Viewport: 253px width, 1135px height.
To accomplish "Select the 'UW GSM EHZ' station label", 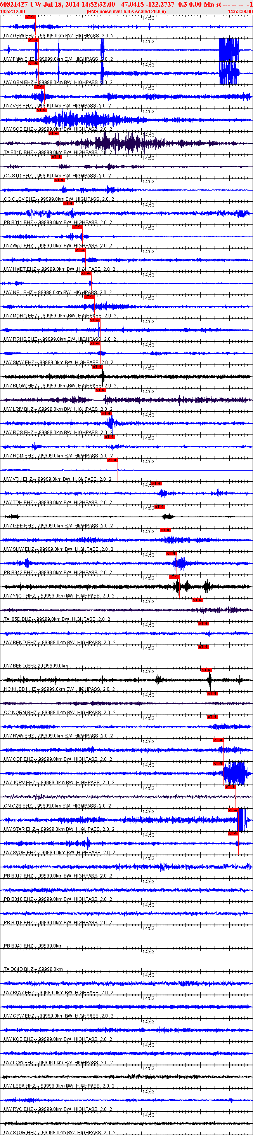I will coord(19,82).
